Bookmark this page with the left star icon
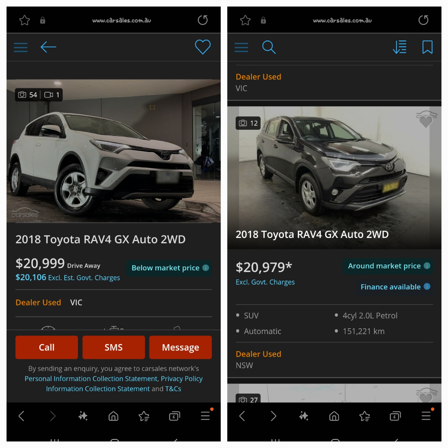This screenshot has width=448, height=448. pos(25,21)
